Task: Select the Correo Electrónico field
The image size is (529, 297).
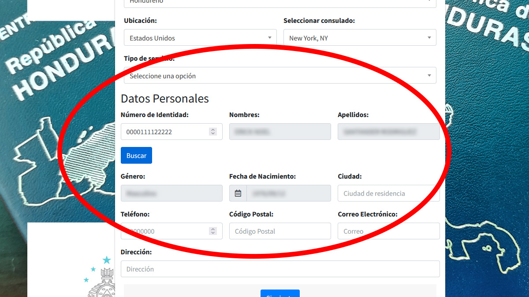Action: [x=388, y=231]
